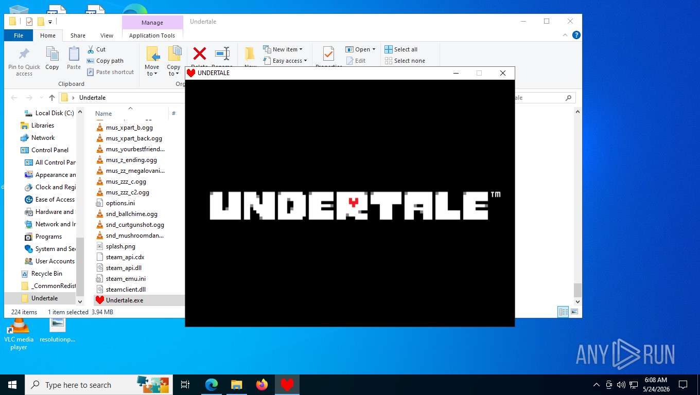The image size is (700, 395).
Task: Open Explorer Help question mark icon
Action: pyautogui.click(x=576, y=35)
